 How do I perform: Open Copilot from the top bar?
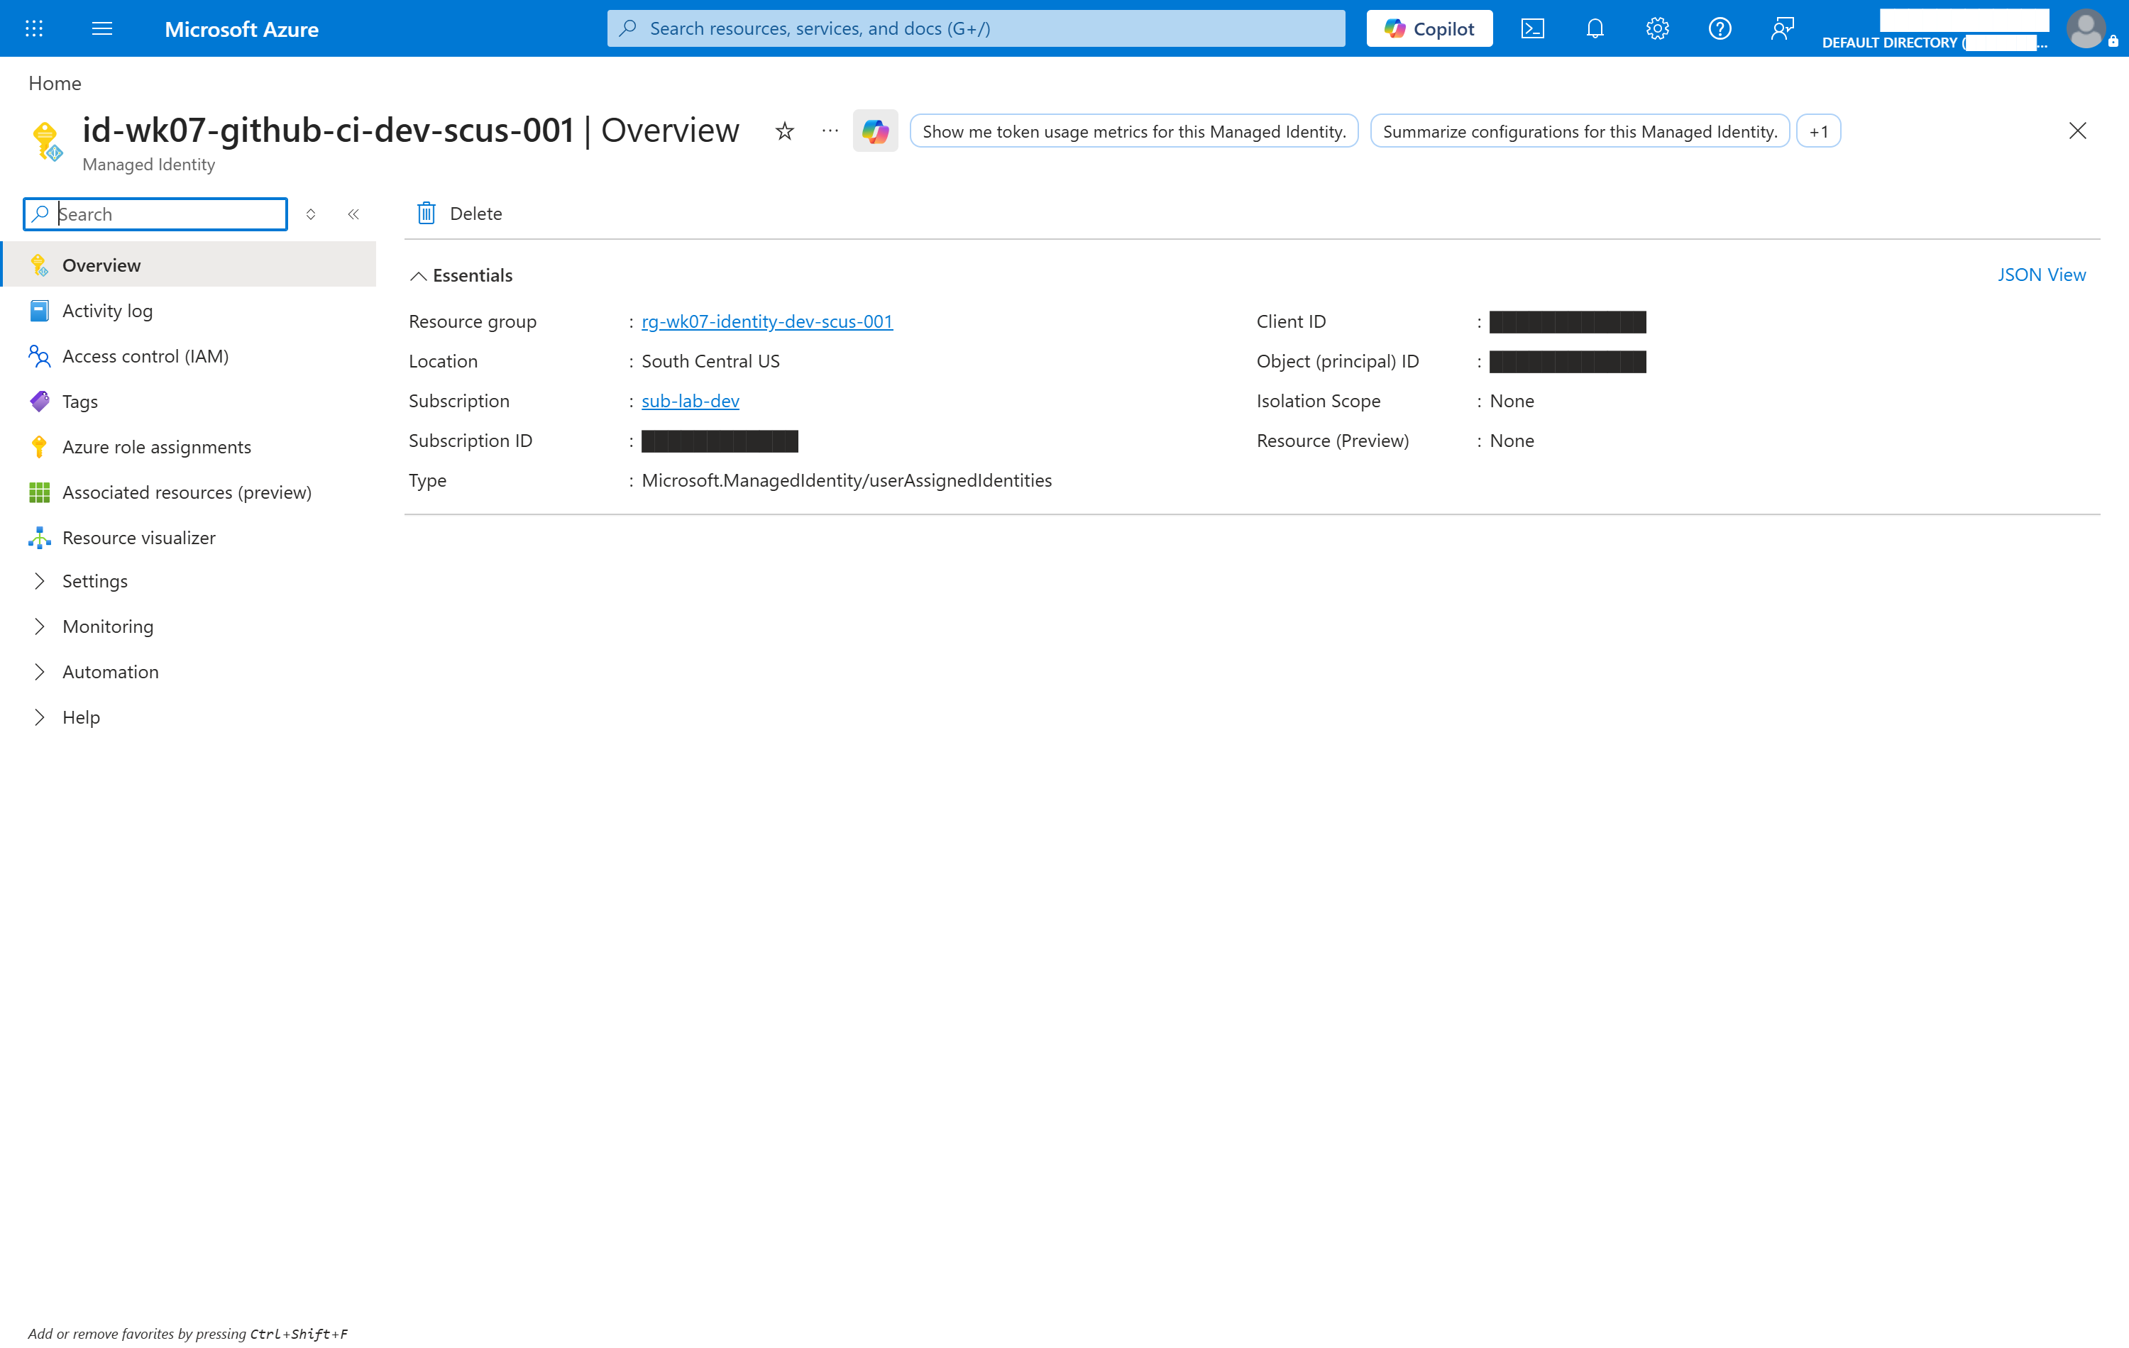1429,28
